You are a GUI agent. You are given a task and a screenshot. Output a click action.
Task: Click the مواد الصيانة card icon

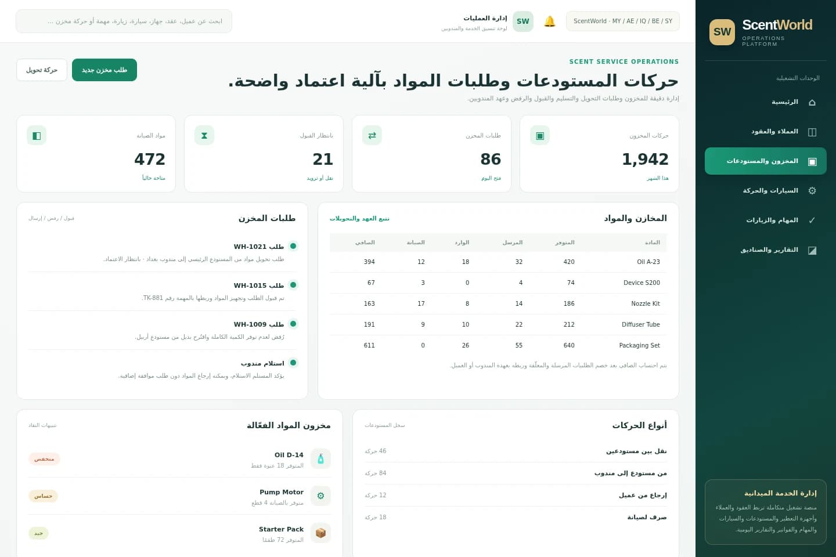pos(37,135)
